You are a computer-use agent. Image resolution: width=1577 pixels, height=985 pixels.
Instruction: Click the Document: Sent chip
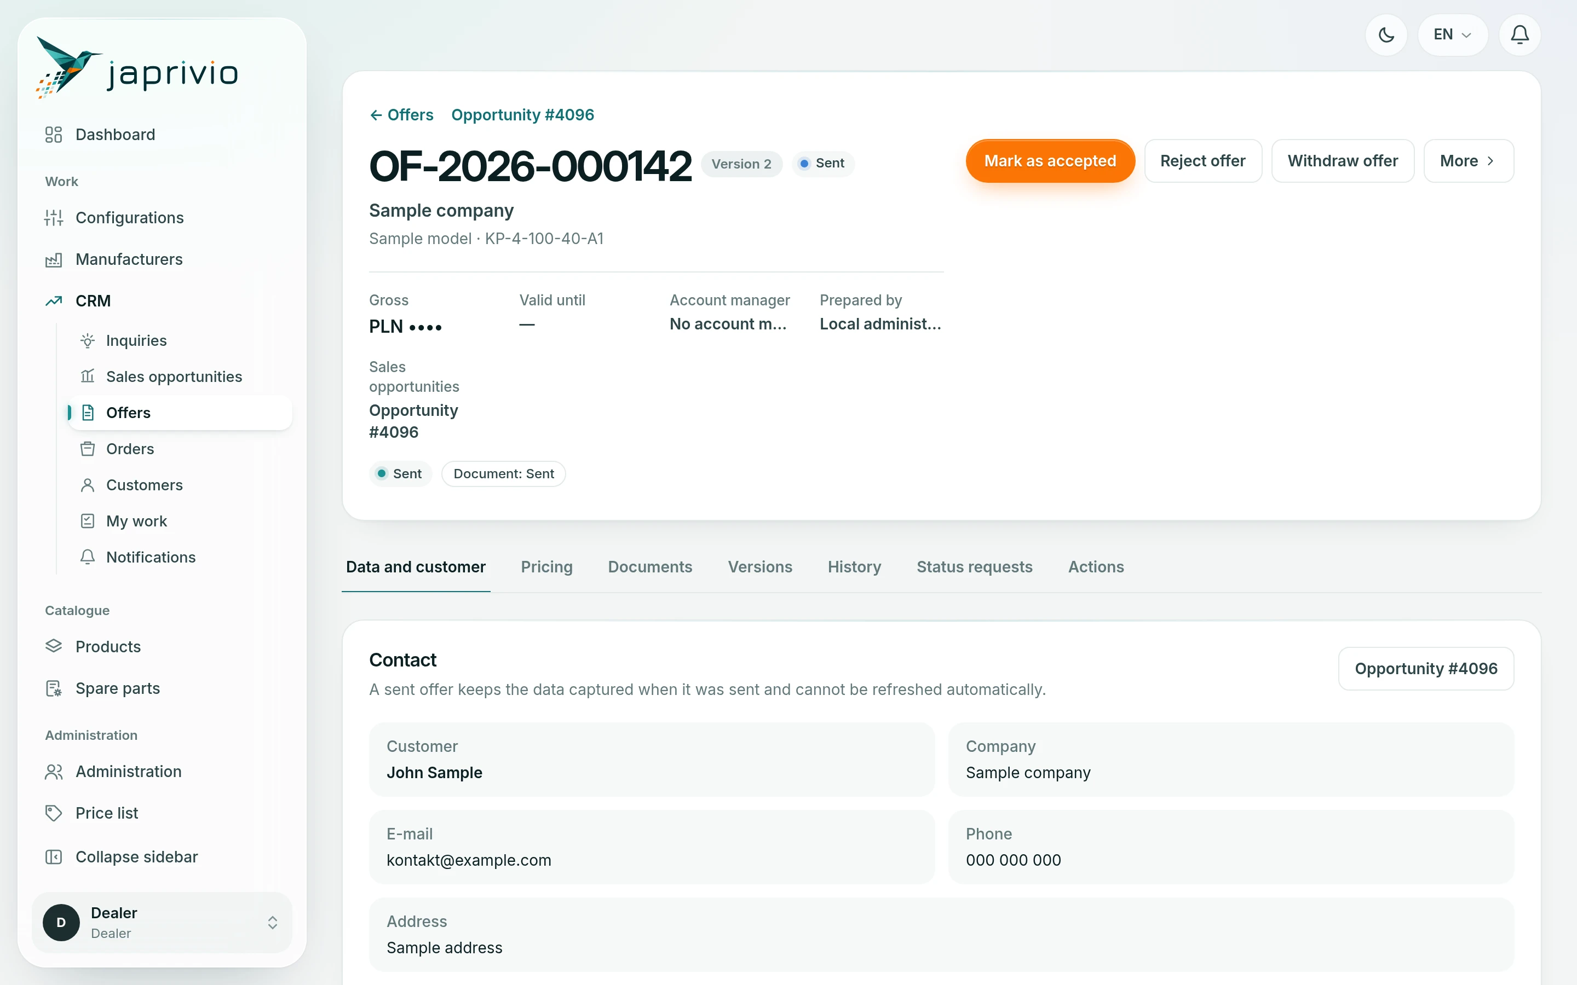[503, 473]
